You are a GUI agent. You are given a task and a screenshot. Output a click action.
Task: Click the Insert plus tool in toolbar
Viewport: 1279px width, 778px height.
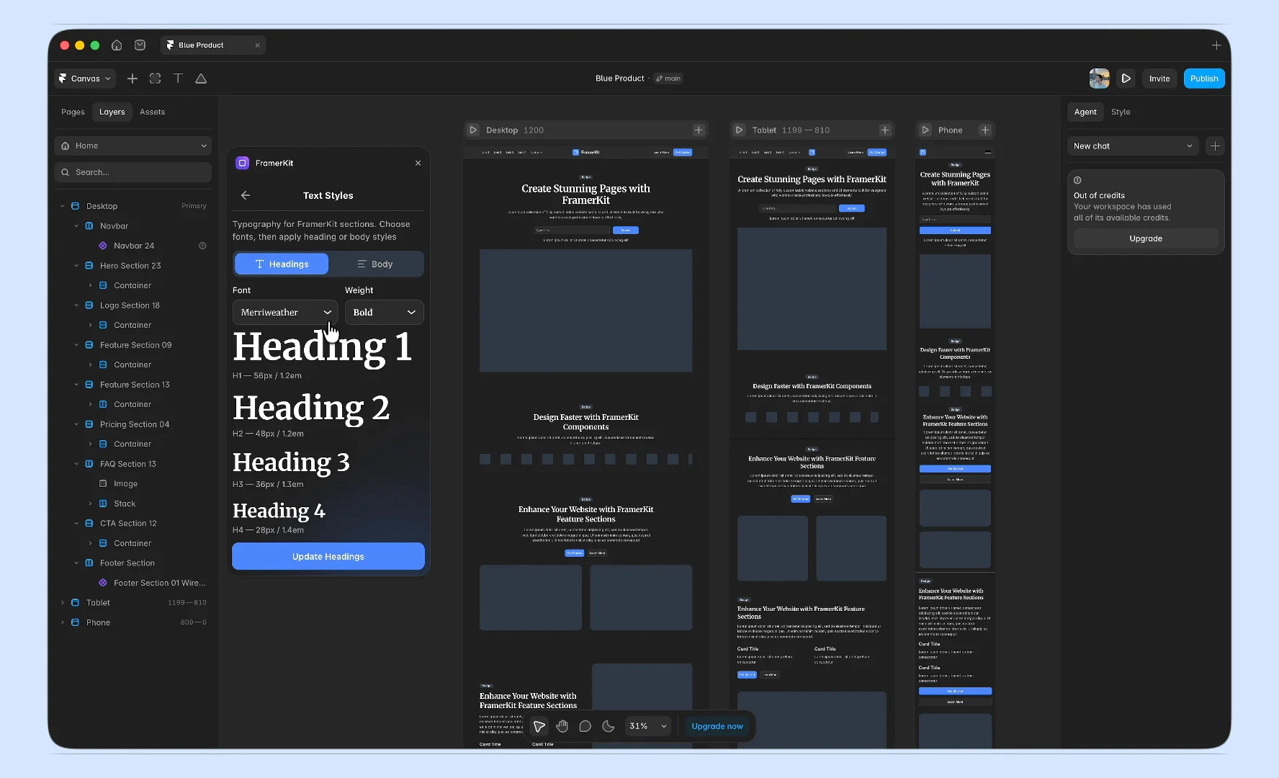[133, 79]
